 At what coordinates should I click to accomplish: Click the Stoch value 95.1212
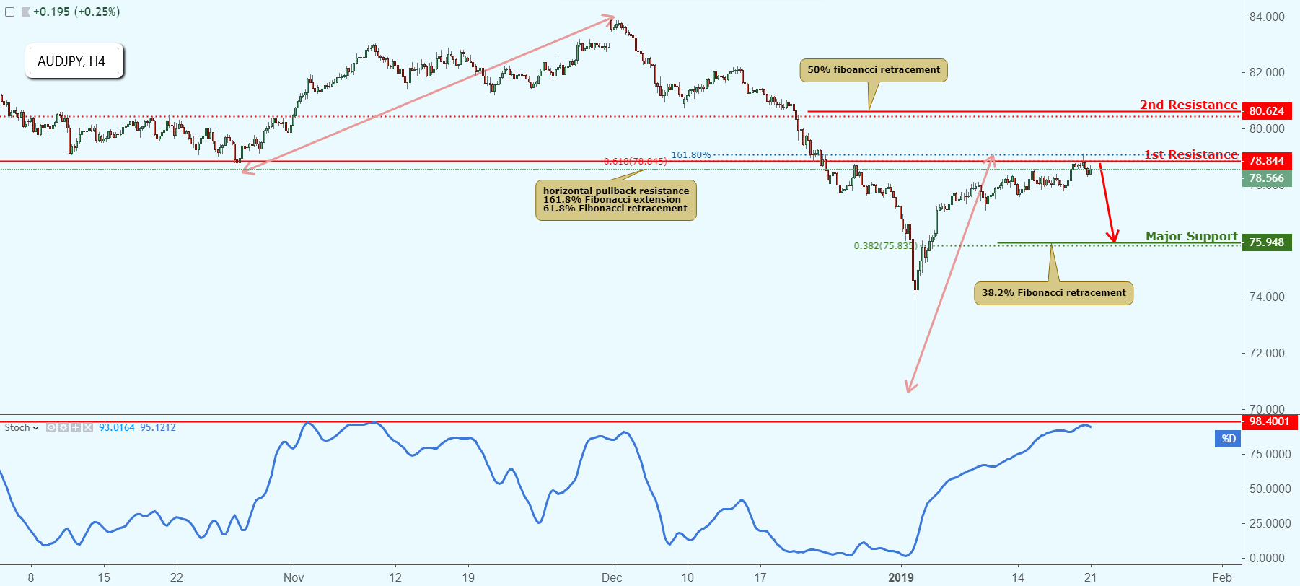(x=158, y=428)
